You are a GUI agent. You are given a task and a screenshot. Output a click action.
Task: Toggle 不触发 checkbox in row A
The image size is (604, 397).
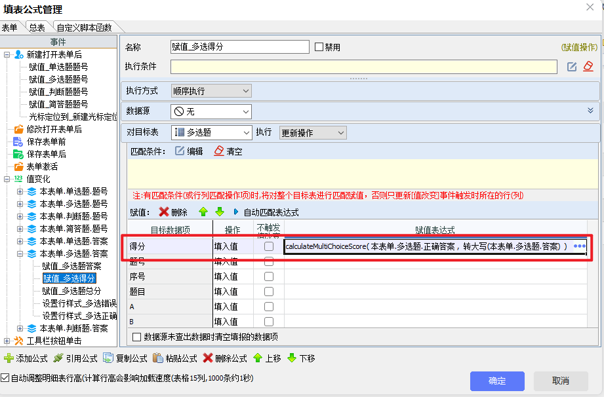pos(269,307)
